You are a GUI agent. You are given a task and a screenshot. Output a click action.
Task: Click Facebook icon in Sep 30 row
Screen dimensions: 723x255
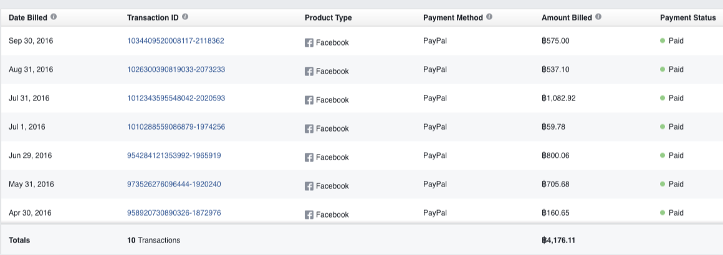point(309,42)
